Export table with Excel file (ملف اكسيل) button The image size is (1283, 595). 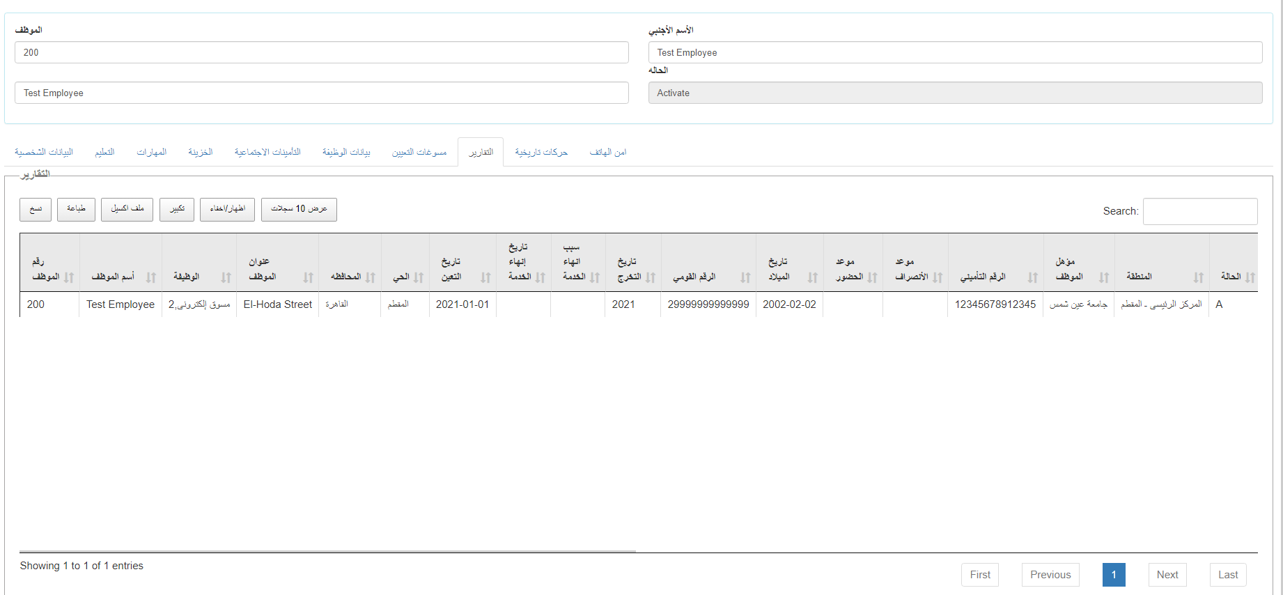[x=127, y=209]
